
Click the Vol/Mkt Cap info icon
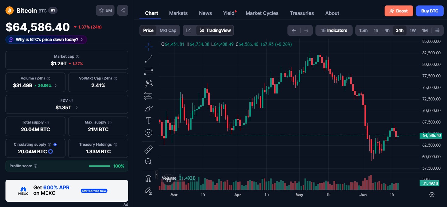point(115,78)
